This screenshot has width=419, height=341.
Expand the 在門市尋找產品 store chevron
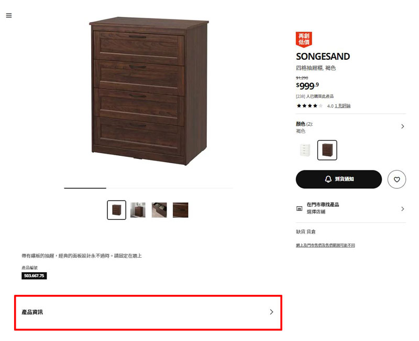point(402,209)
